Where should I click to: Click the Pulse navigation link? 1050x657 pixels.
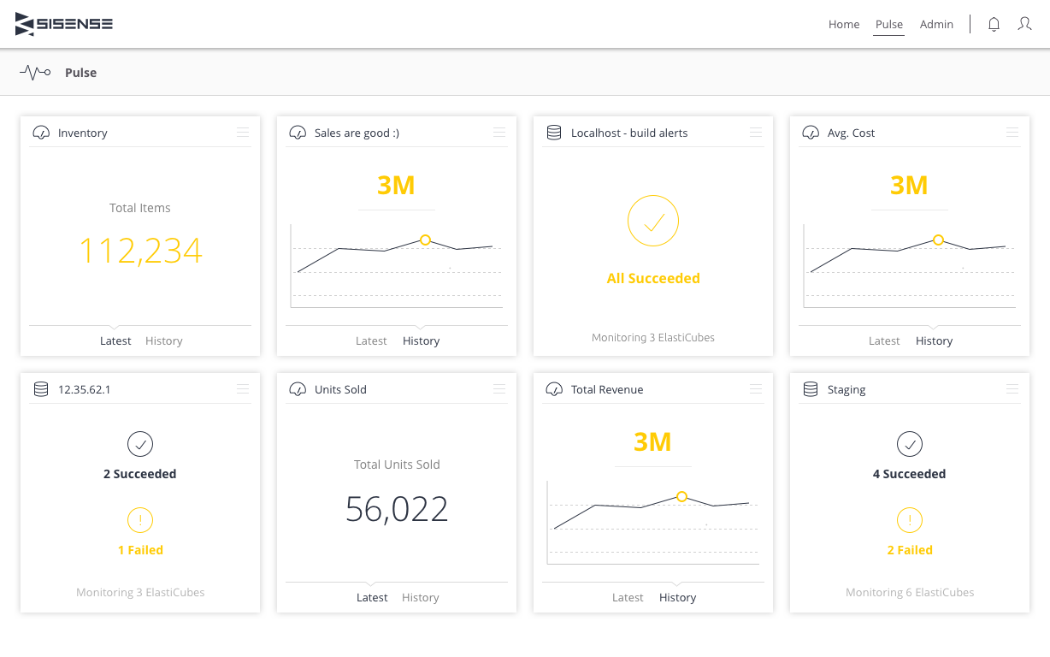coord(888,24)
